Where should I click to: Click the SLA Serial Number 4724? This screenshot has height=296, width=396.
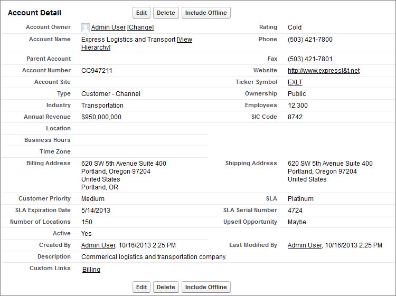coord(295,211)
